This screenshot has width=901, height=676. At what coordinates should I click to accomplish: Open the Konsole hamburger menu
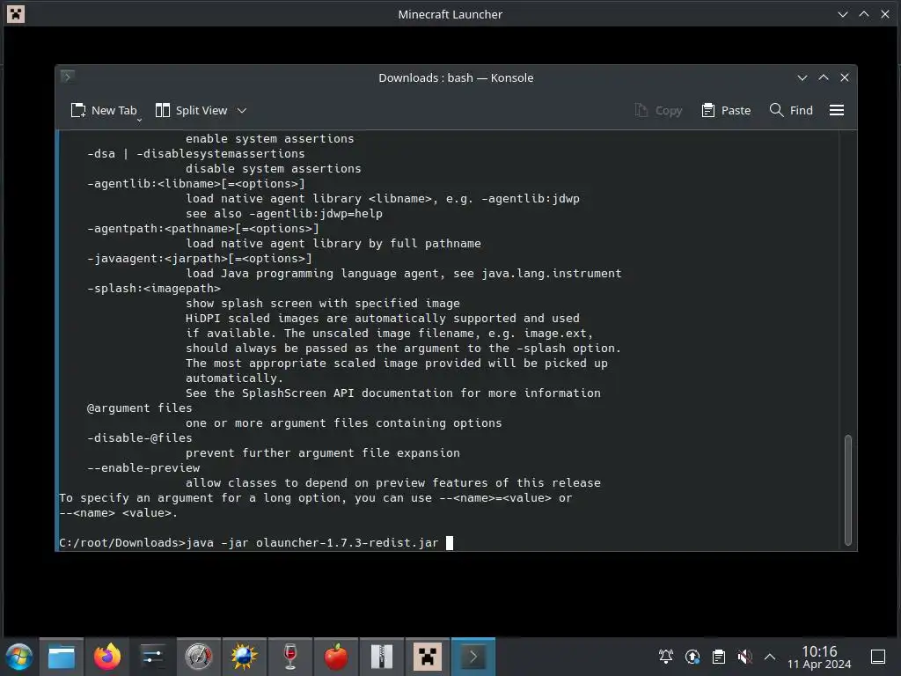(x=837, y=110)
